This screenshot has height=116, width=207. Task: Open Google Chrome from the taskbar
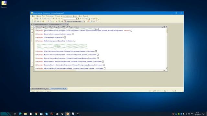click(36, 114)
